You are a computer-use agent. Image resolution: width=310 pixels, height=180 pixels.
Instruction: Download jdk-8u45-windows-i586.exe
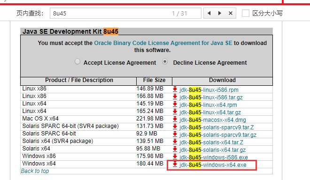[x=214, y=157]
